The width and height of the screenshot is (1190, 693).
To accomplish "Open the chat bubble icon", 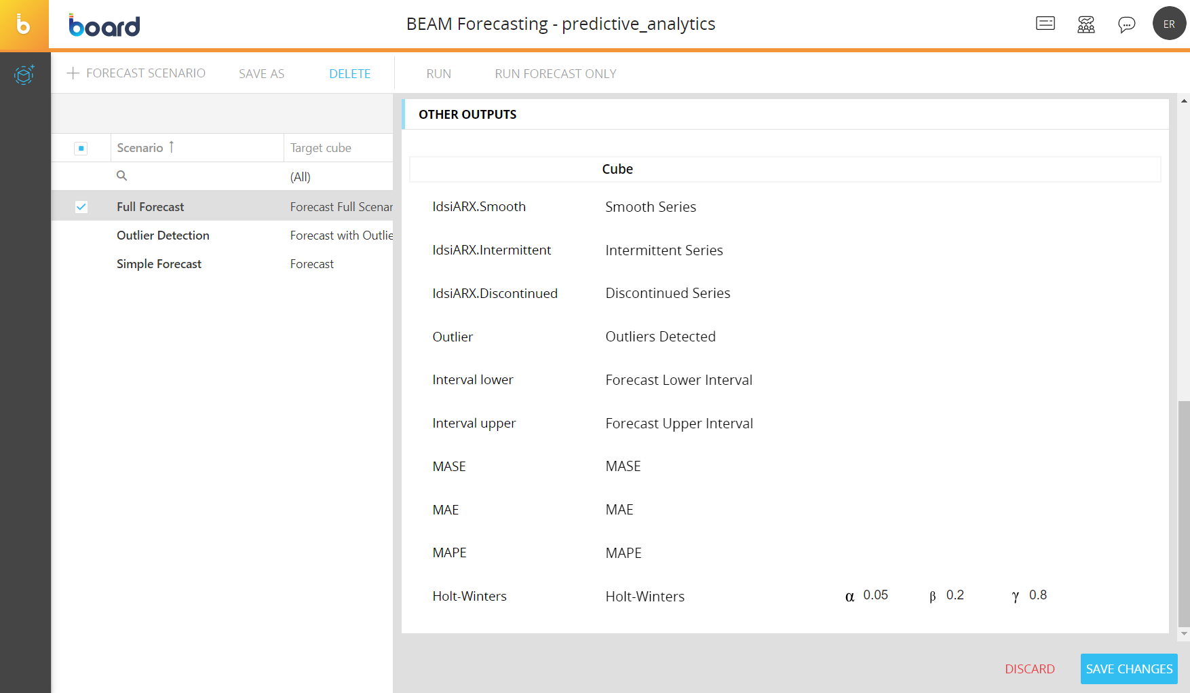I will (x=1126, y=24).
